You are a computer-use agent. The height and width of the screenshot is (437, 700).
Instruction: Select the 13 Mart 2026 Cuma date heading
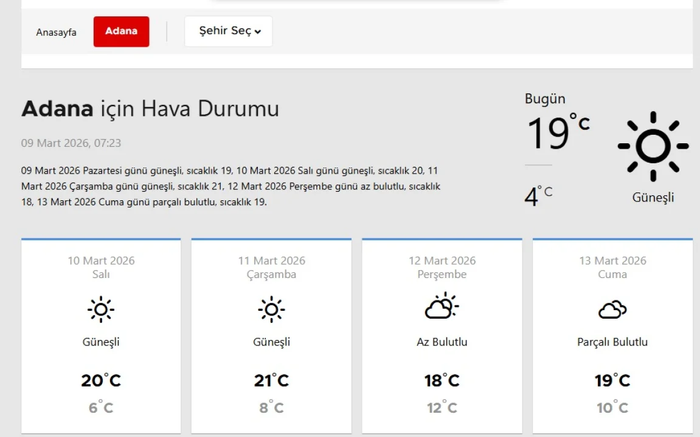pos(612,268)
